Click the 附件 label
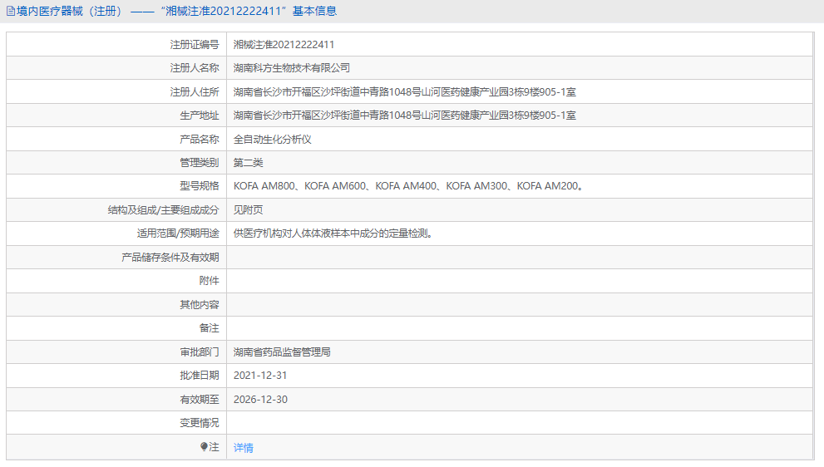 [x=210, y=281]
